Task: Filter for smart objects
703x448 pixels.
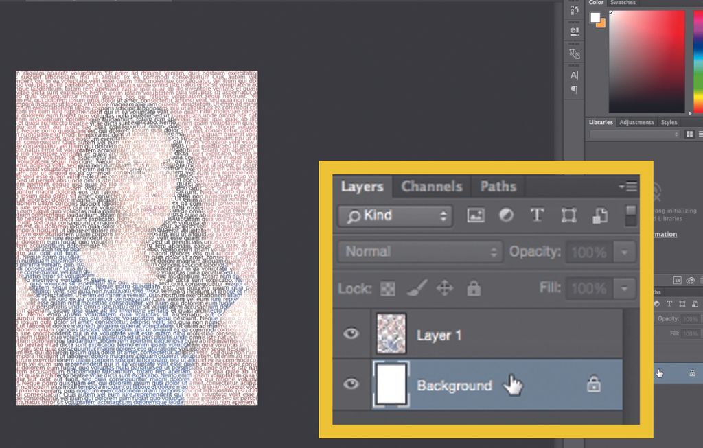Action: [599, 215]
